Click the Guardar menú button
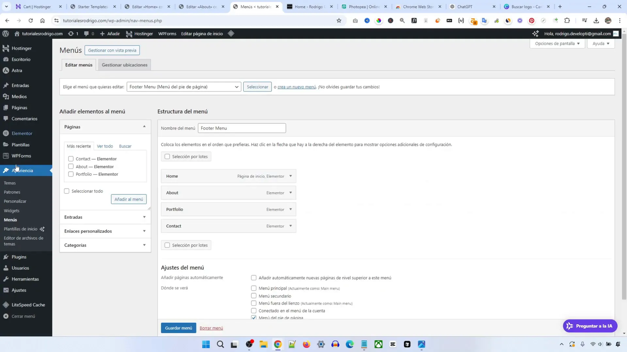This screenshot has height=352, width=627. point(178,328)
